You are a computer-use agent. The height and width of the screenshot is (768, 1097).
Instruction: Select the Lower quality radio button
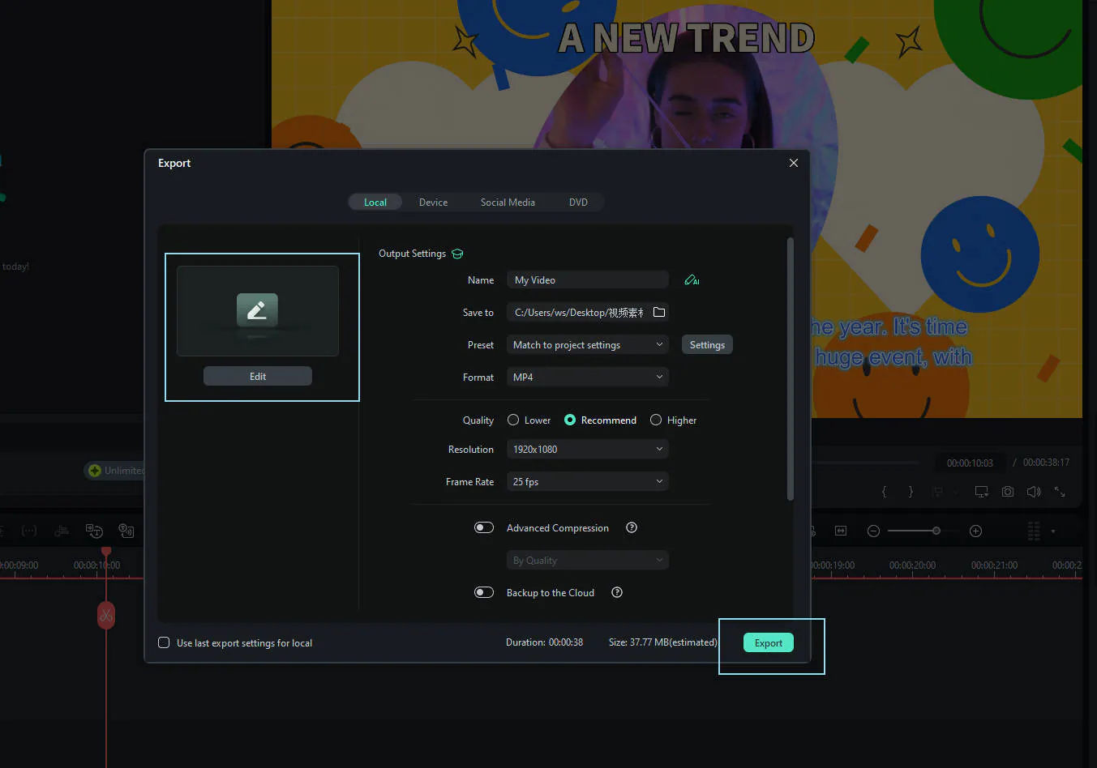pos(513,420)
